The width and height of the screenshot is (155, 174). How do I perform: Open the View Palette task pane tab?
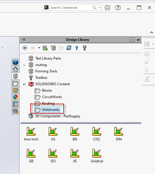(x=15, y=90)
